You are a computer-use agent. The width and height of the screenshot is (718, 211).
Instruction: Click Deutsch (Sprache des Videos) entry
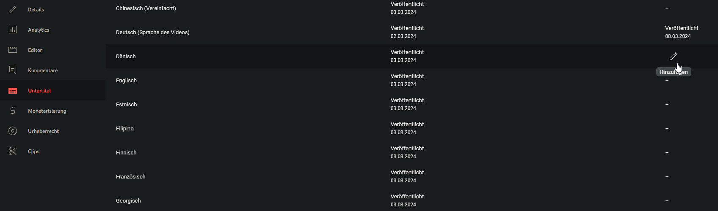click(152, 32)
